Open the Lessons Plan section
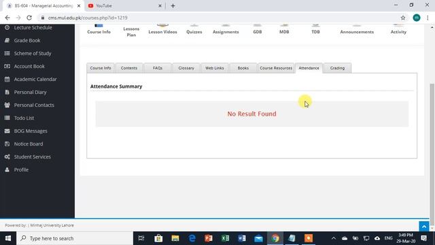 [x=131, y=31]
